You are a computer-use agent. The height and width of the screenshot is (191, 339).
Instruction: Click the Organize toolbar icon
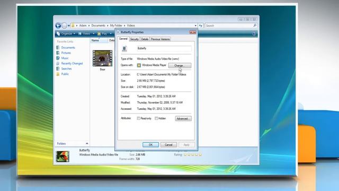pos(58,33)
